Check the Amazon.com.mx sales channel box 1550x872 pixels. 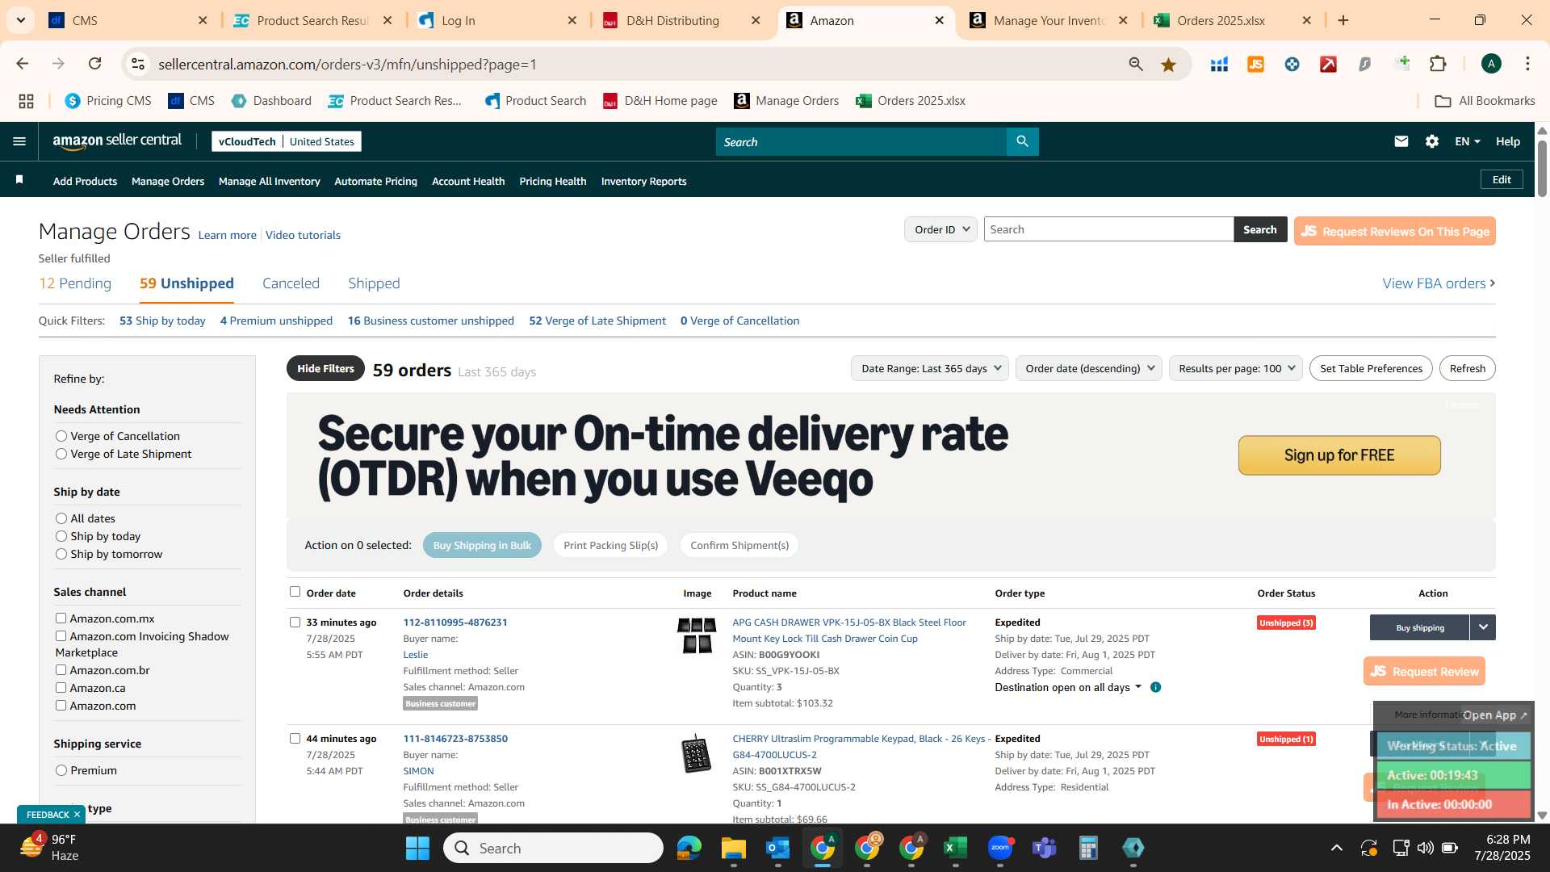[61, 618]
